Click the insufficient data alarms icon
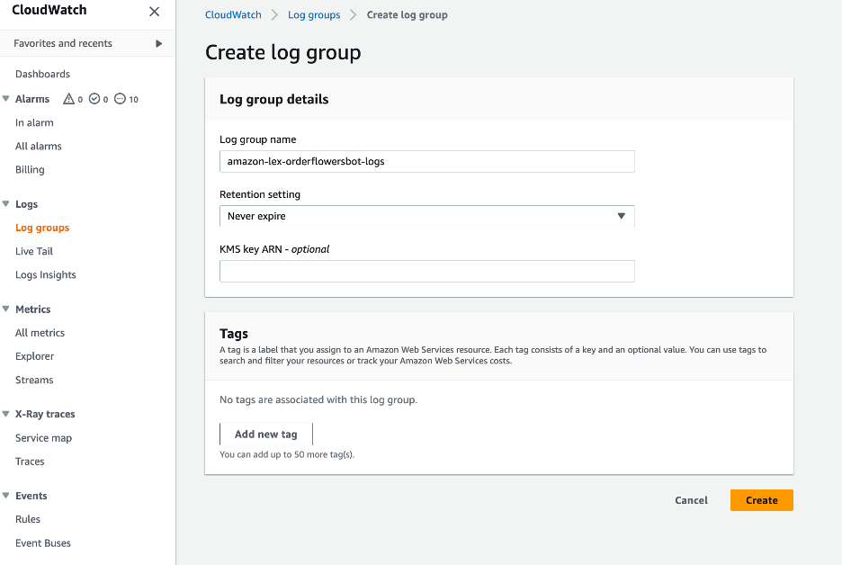This screenshot has width=842, height=565. click(x=120, y=99)
